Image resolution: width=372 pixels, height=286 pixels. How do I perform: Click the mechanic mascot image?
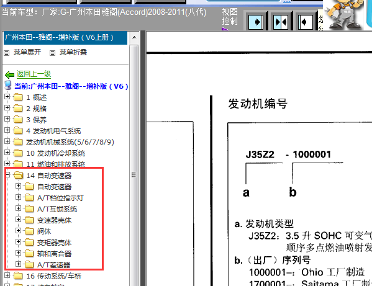[x=344, y=15]
